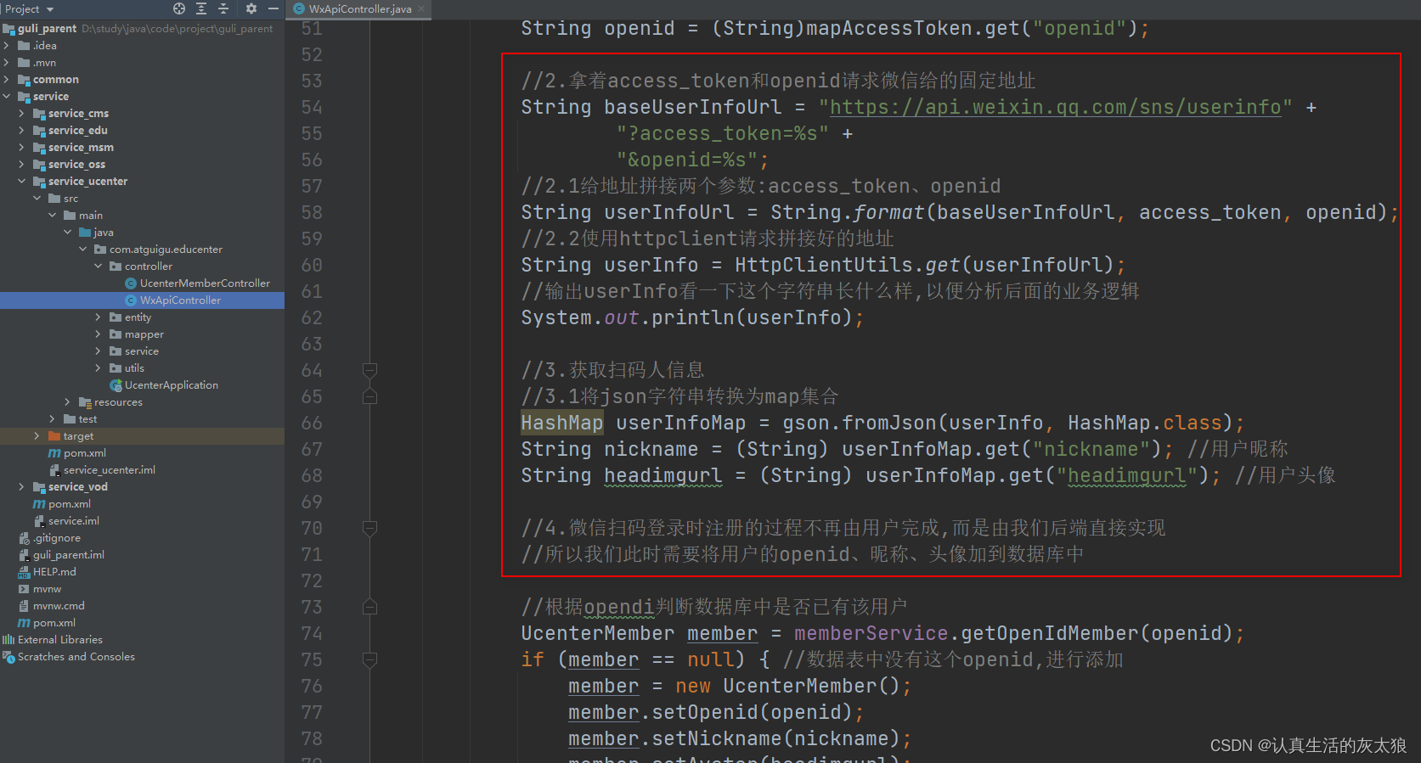This screenshot has height=763, width=1421.
Task: Collapse the controller package
Action: [99, 266]
